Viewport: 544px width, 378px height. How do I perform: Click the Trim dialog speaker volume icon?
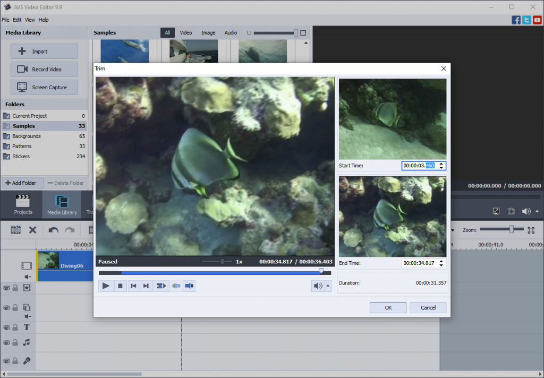pos(318,286)
